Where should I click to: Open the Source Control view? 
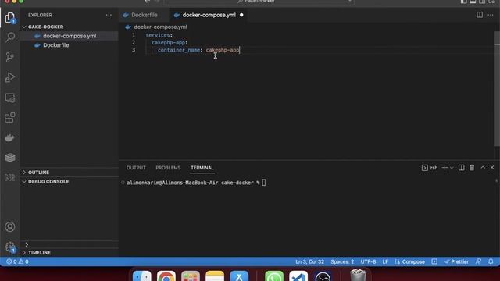point(10,57)
